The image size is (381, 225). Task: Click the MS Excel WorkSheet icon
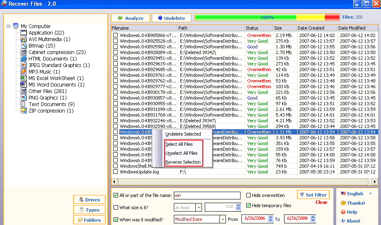24,78
